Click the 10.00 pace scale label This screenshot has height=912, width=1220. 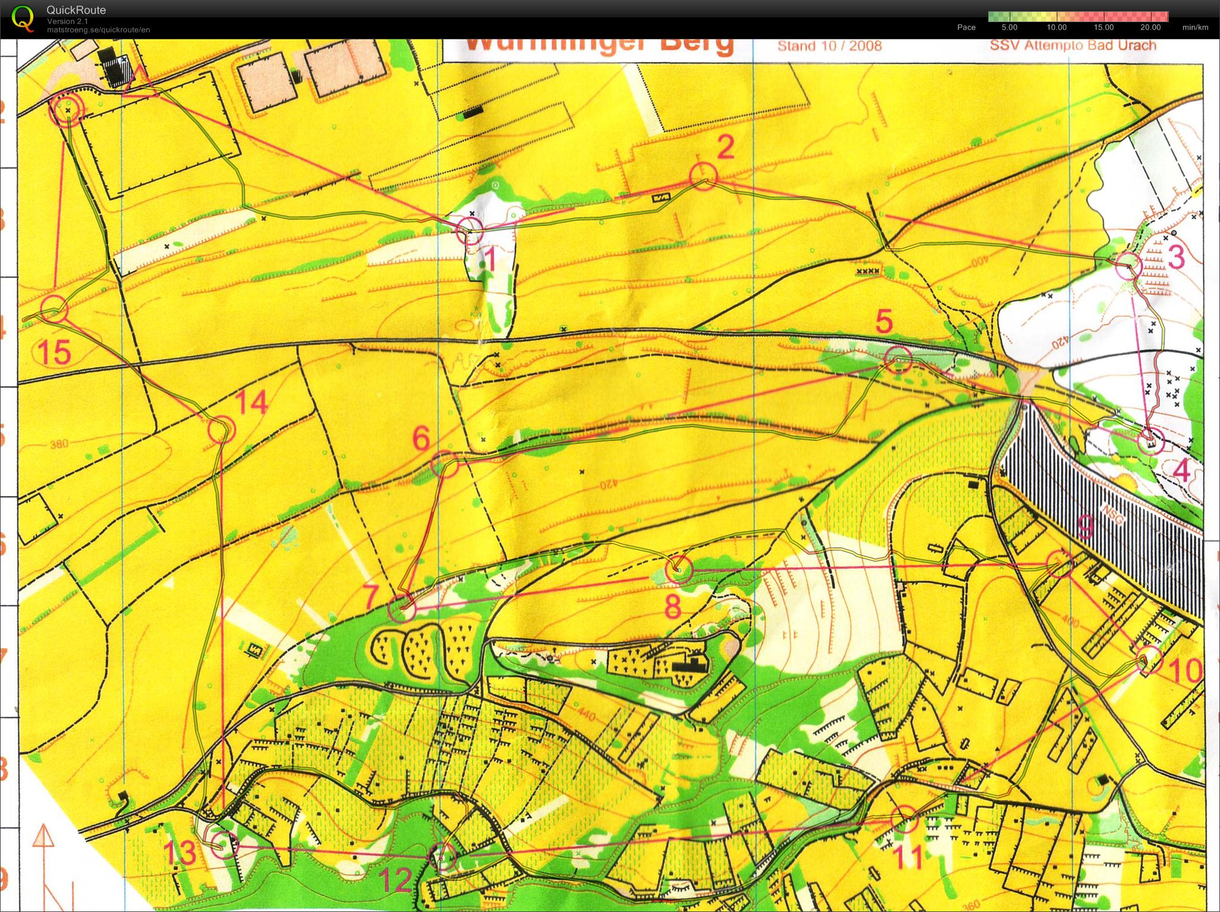click(x=1056, y=27)
